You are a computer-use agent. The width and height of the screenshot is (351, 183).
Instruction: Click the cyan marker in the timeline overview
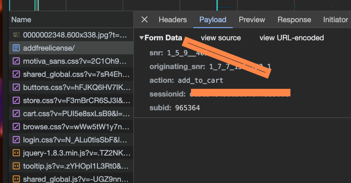(217, 5)
